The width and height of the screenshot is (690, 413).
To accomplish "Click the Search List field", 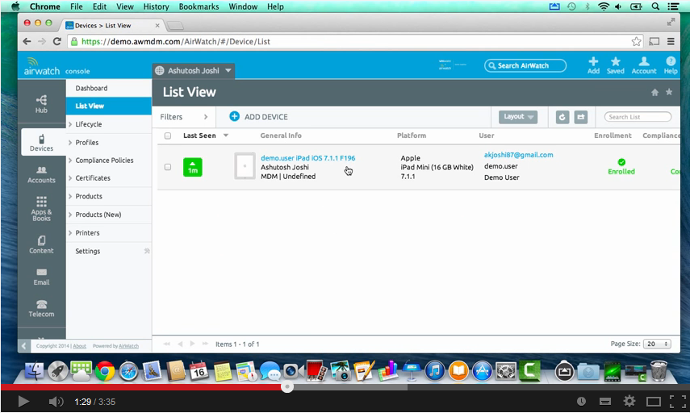I will pos(638,117).
